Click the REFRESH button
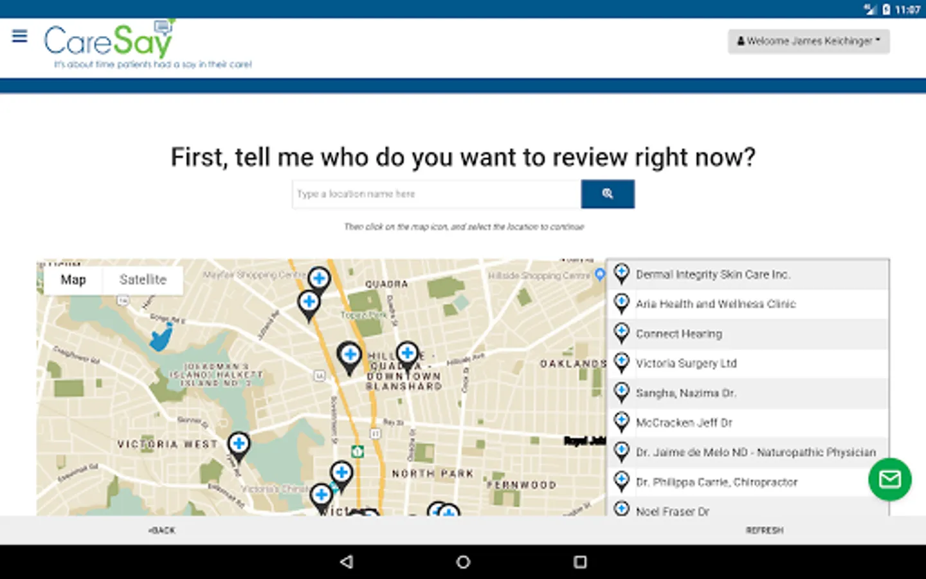Viewport: 926px width, 579px height. coord(765,531)
